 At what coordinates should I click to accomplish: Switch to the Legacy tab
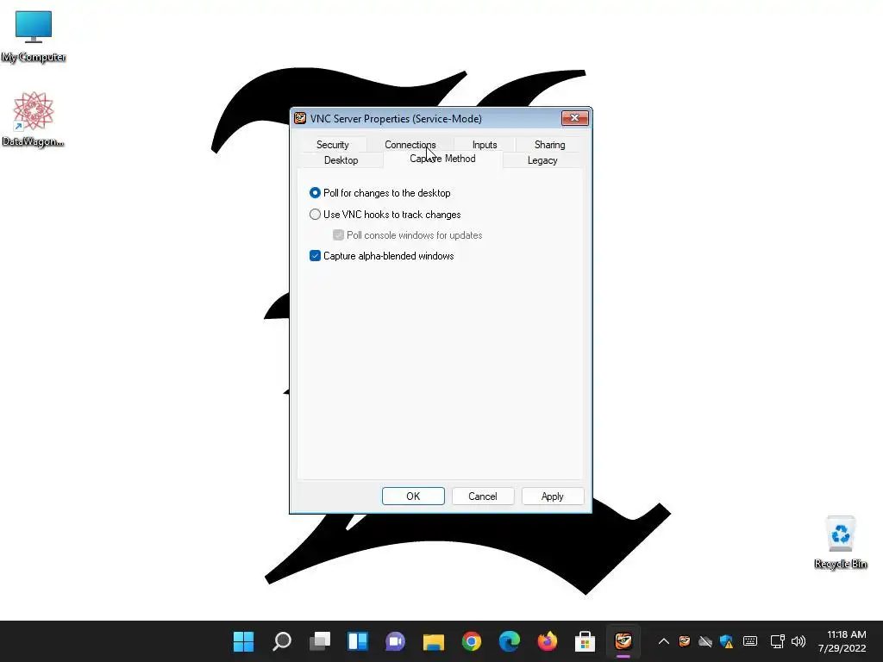[x=542, y=160]
